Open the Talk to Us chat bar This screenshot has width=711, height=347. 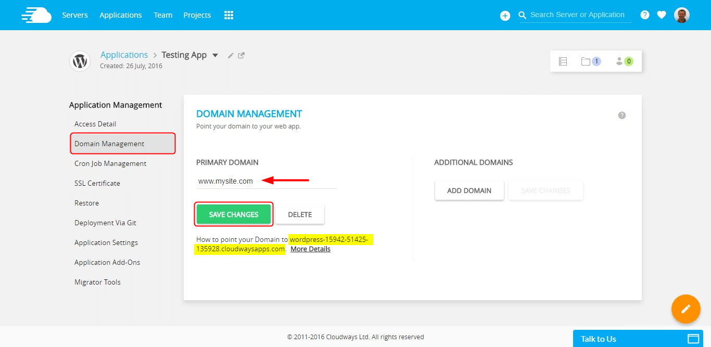[638, 339]
